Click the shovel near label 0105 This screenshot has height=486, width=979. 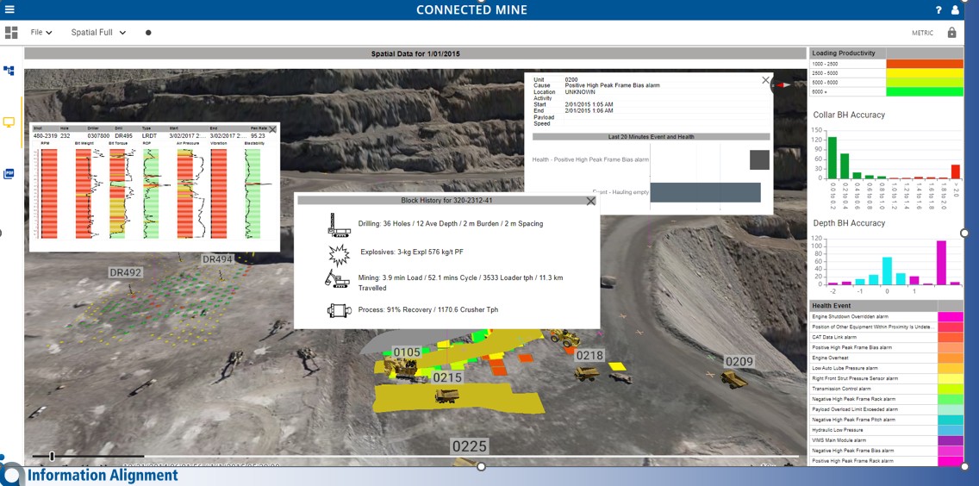point(400,369)
